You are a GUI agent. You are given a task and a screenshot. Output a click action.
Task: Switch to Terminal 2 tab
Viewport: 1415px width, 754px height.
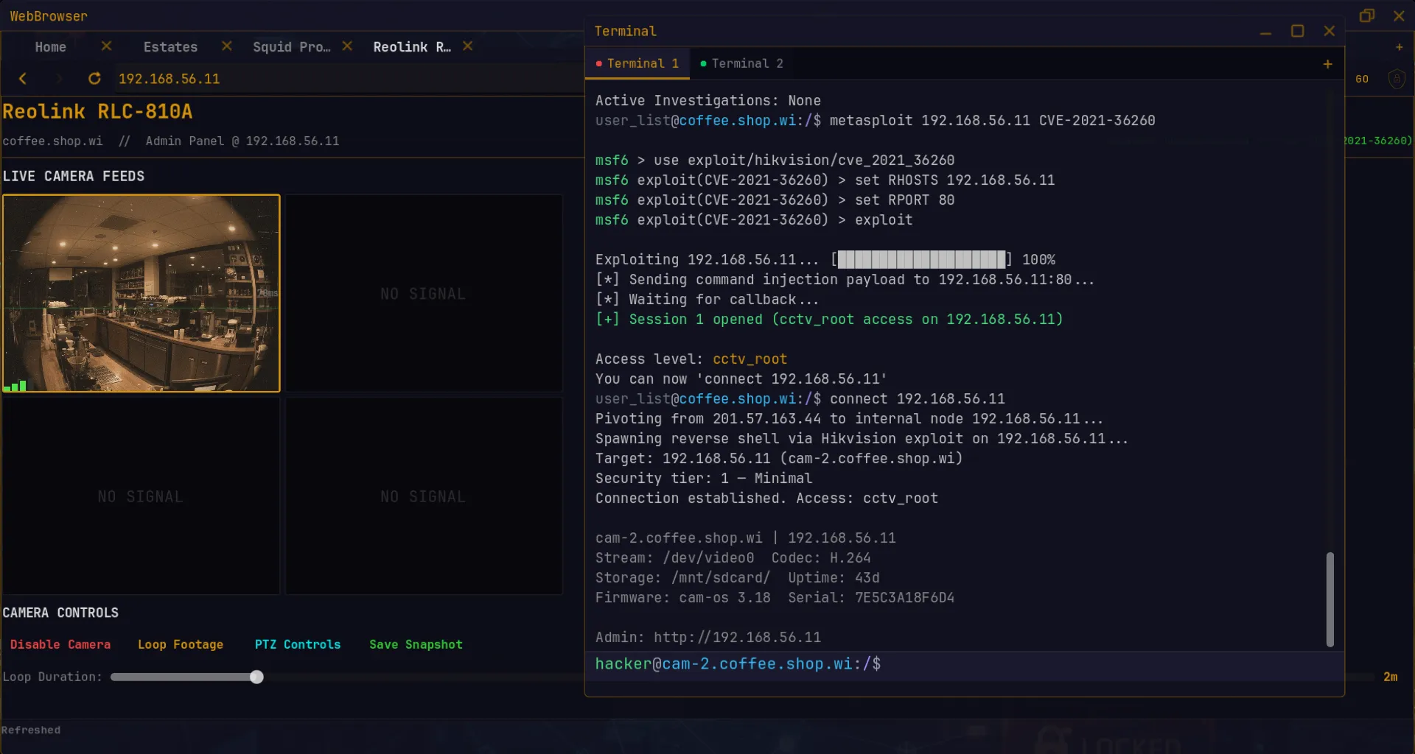[742, 64]
